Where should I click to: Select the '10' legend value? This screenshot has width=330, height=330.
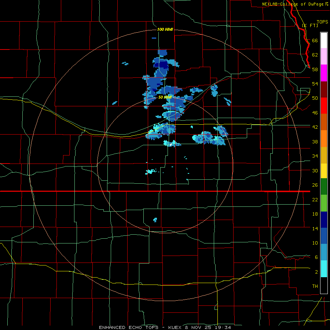coord(315,243)
